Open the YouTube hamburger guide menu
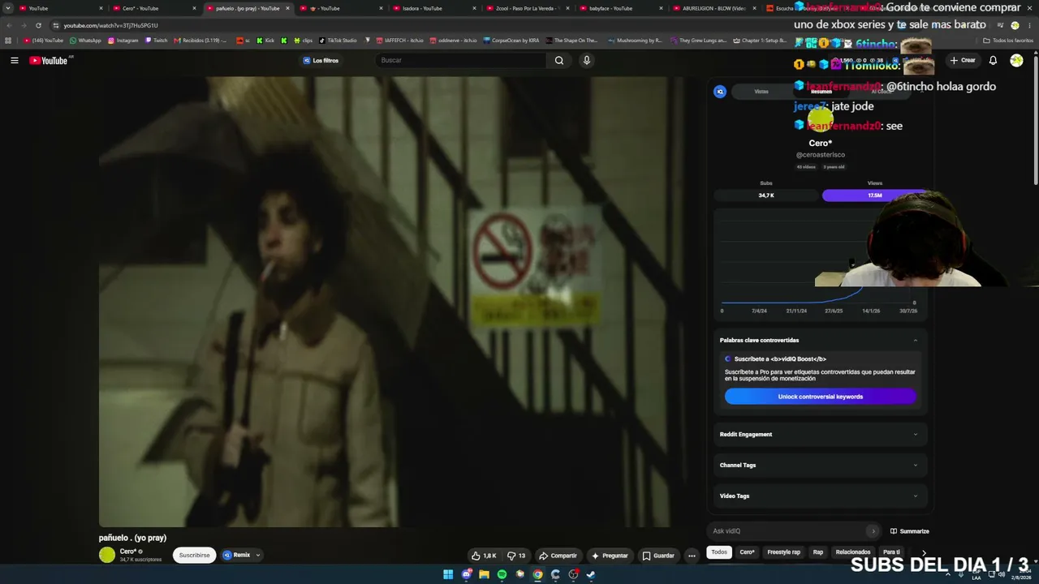The width and height of the screenshot is (1039, 584). (14, 60)
